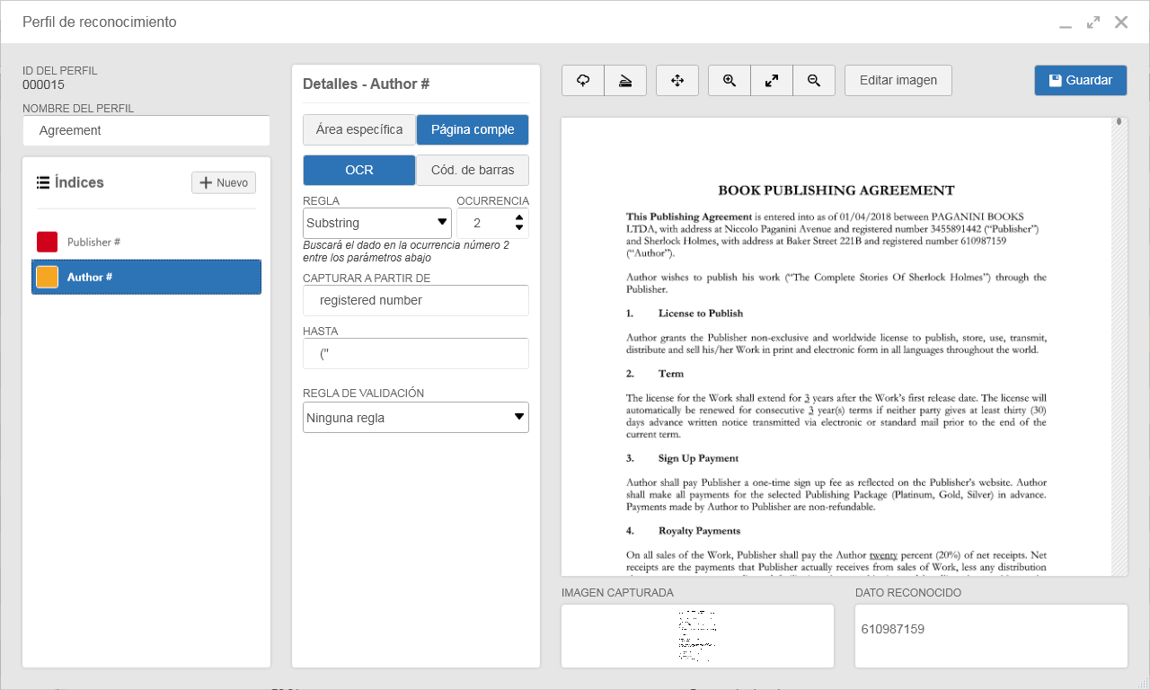Screen dimensions: 1150x690
Task: Open the Regla Substring dropdown
Action: tap(377, 223)
